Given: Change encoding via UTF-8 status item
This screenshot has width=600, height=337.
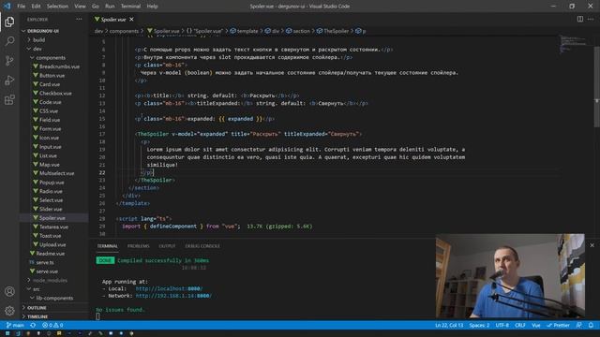Looking at the screenshot, I should (x=502, y=325).
